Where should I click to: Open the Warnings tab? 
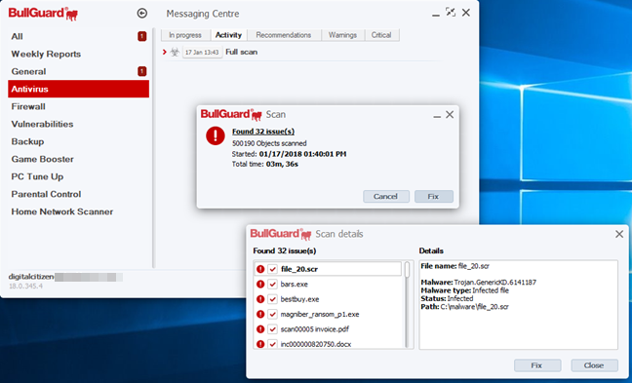(x=342, y=35)
